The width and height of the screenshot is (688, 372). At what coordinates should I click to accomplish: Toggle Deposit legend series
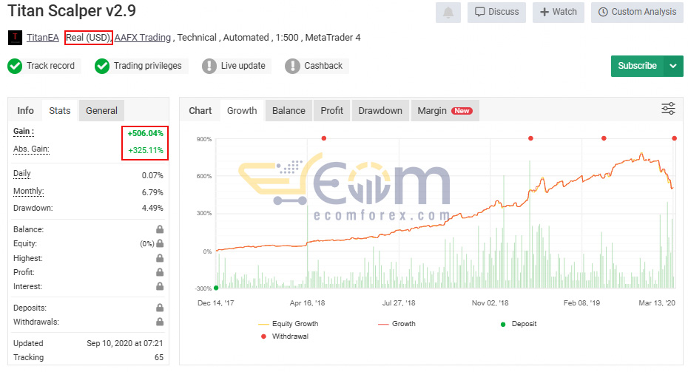[519, 324]
